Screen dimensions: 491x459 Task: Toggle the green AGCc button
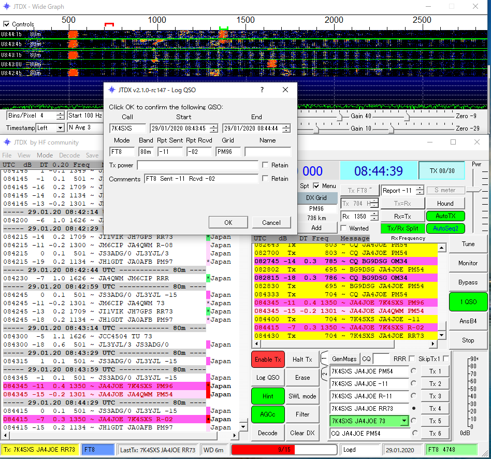[x=268, y=414]
